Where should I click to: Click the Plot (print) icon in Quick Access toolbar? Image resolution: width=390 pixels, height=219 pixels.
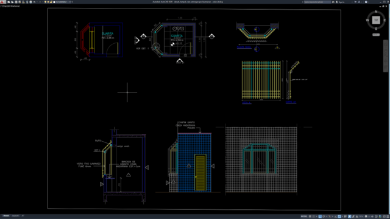(30, 2)
